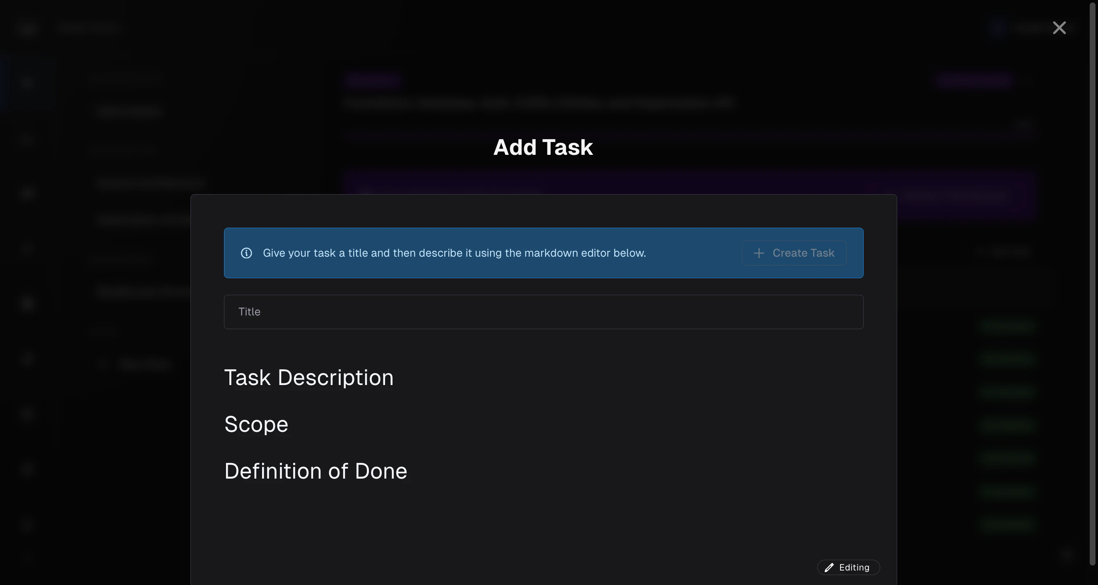Click the Create Task button
This screenshot has width=1098, height=585.
click(x=794, y=253)
